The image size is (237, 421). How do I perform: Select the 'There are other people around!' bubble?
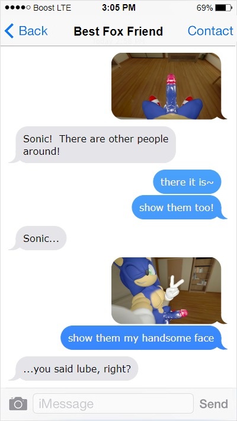pos(93,145)
